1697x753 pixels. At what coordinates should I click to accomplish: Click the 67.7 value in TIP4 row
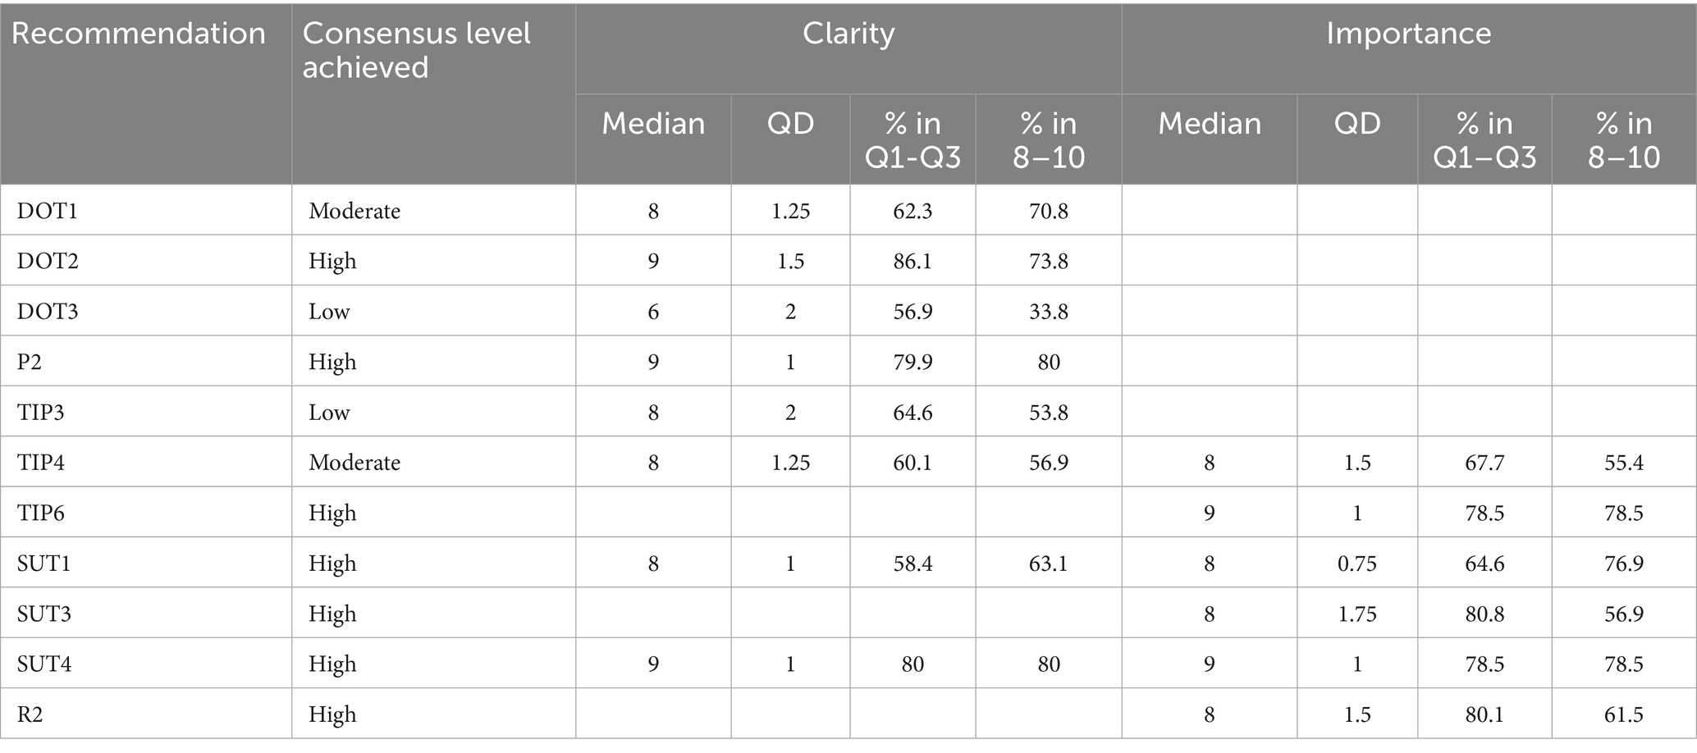coord(1484,463)
